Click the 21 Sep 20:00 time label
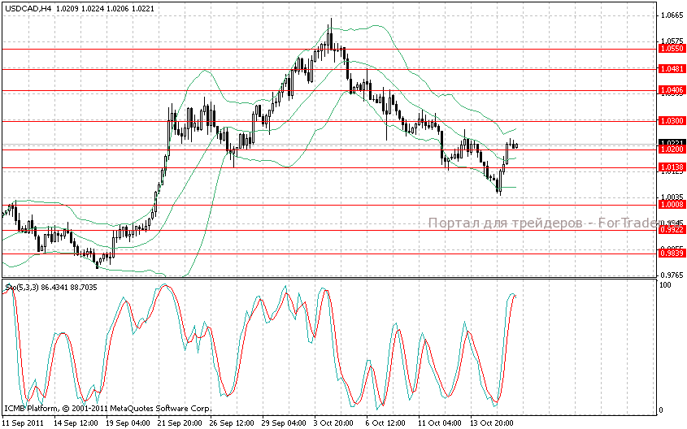 click(180, 422)
